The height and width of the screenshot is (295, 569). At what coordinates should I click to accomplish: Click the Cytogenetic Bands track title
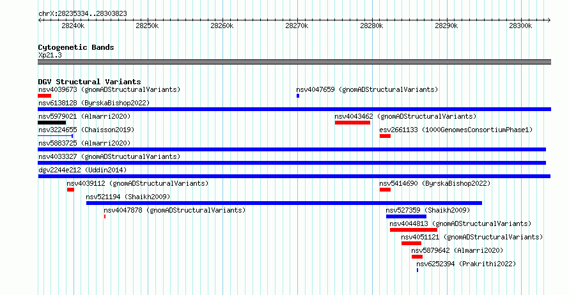[x=76, y=47]
